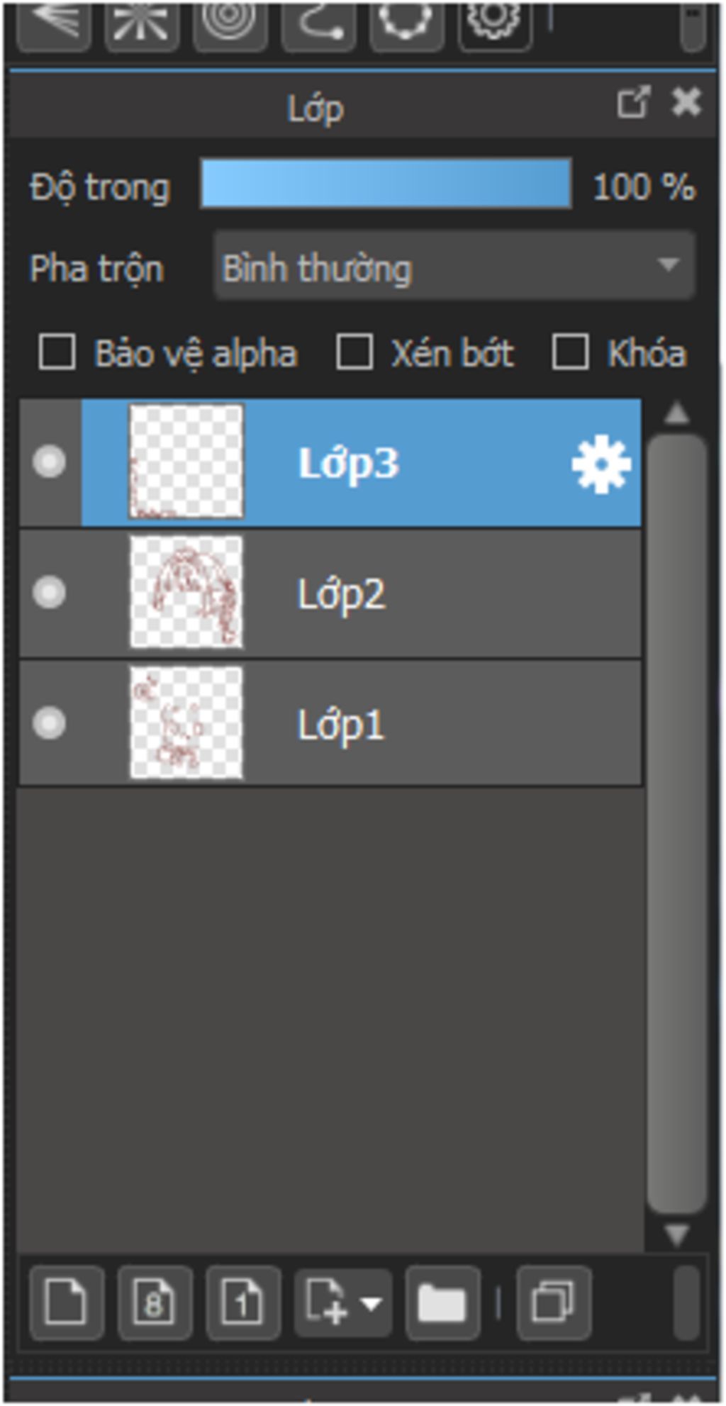This screenshot has width=726, height=1406.
Task: Create a new layer folder
Action: [442, 1302]
